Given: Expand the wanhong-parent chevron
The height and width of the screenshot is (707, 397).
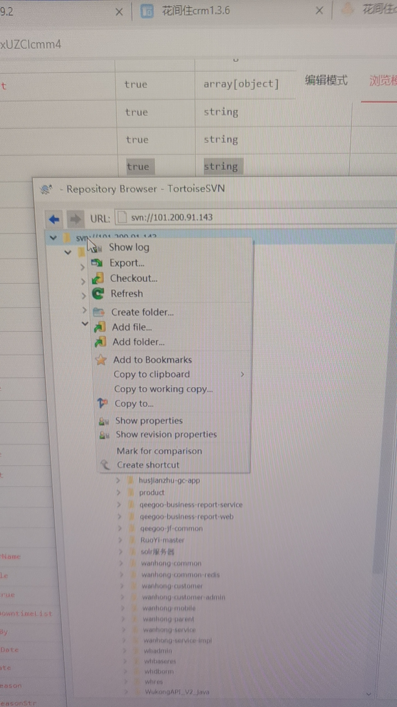Looking at the screenshot, I should tap(124, 619).
